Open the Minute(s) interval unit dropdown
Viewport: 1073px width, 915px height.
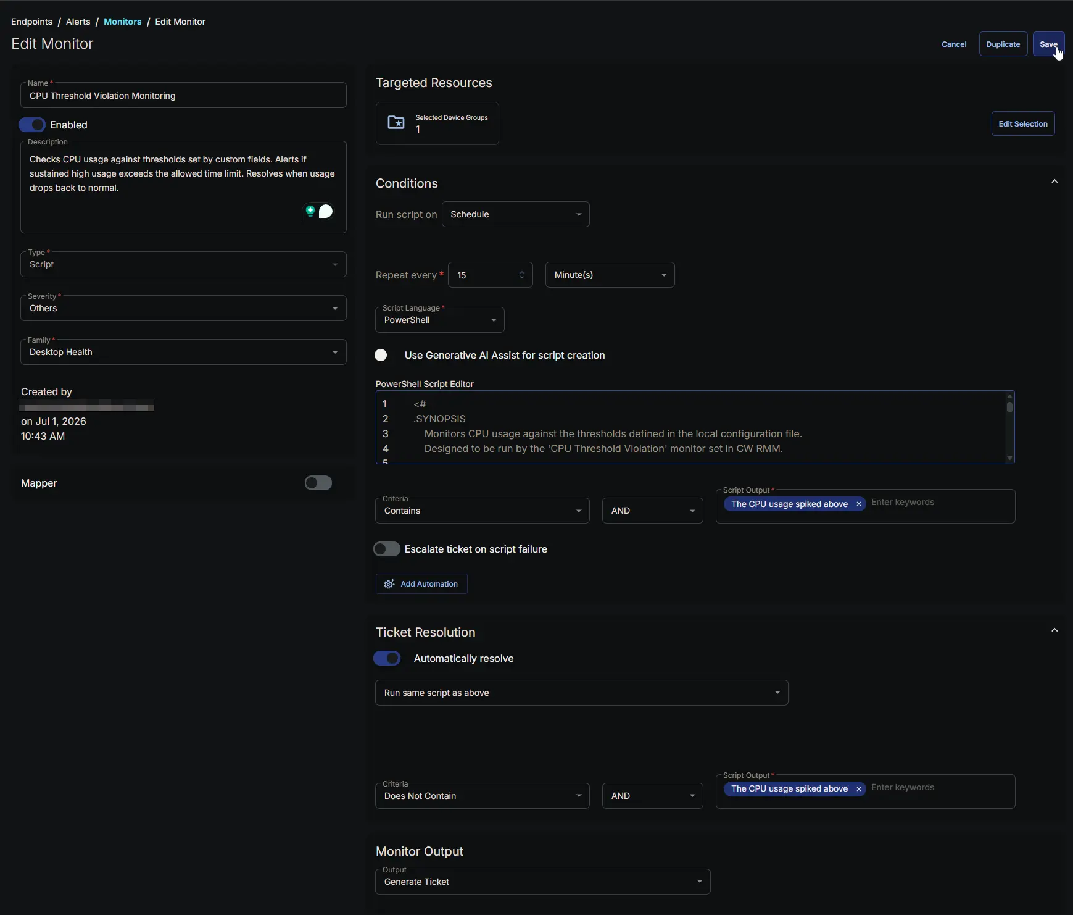point(610,275)
